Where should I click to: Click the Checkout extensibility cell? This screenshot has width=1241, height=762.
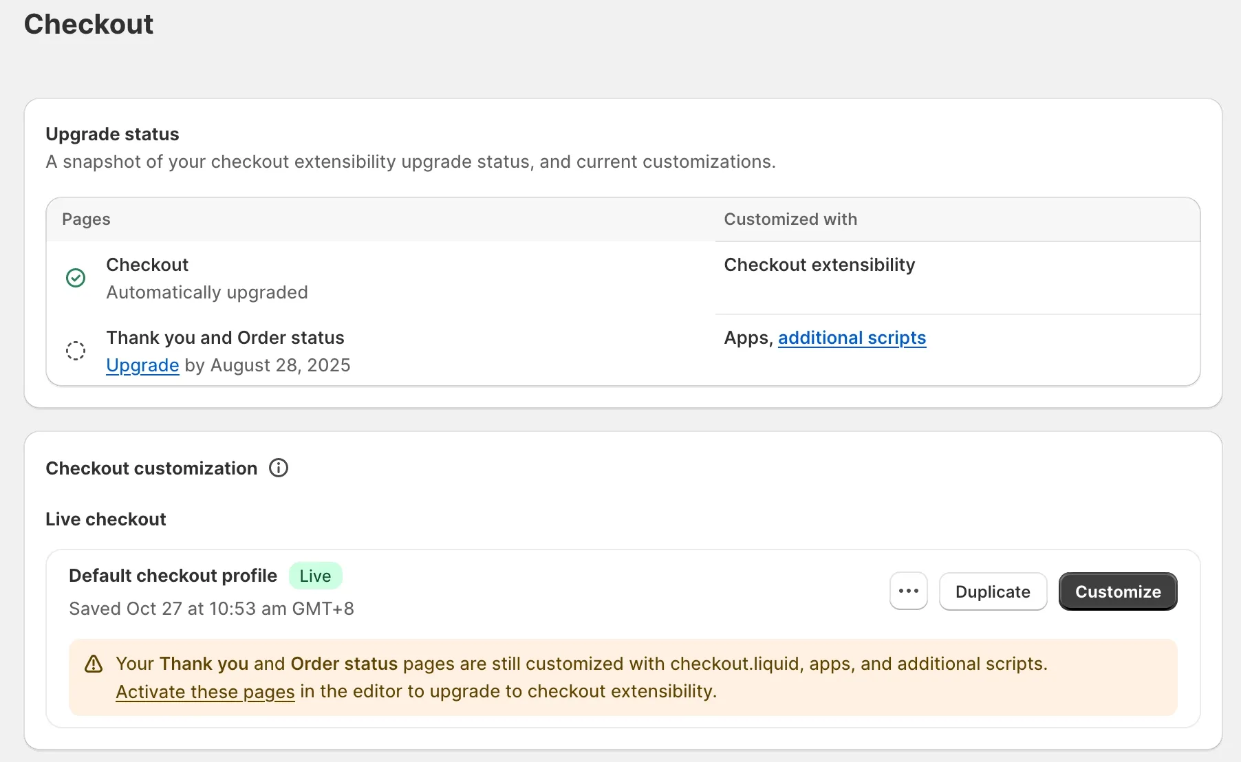[x=819, y=265]
